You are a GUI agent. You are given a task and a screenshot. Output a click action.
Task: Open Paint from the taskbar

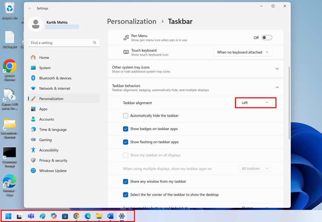(42, 216)
